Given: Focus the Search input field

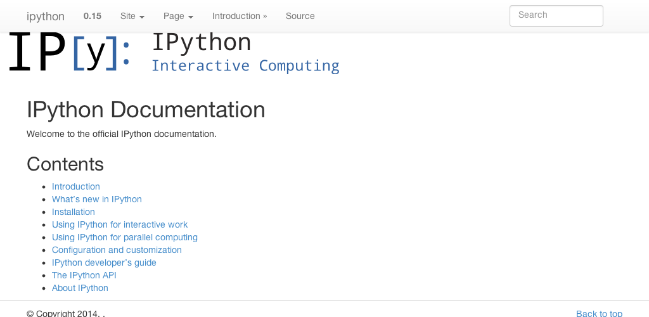Looking at the screenshot, I should click(x=556, y=16).
